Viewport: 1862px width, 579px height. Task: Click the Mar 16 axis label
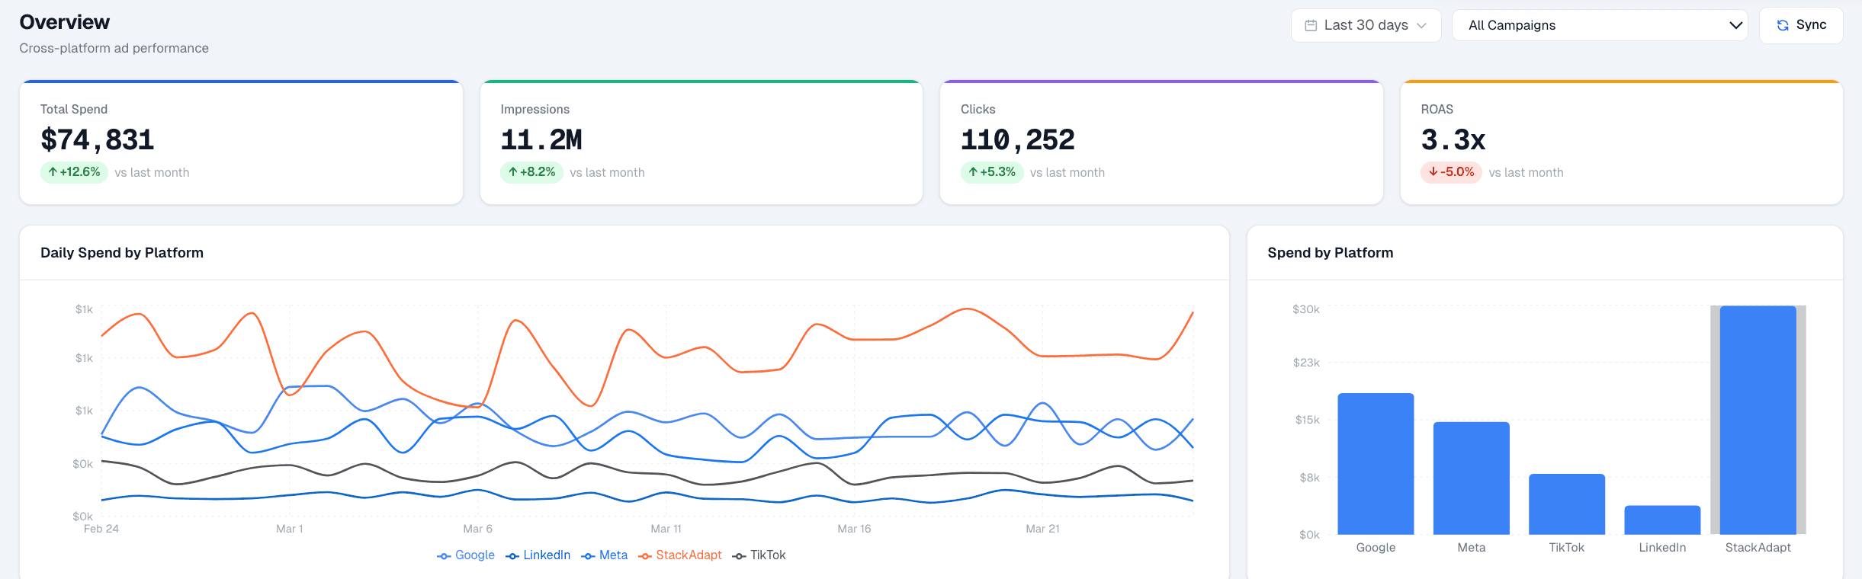point(854,529)
